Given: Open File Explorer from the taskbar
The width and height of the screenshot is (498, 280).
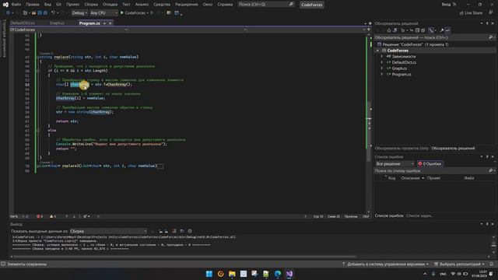Looking at the screenshot, I should click(x=232, y=274).
